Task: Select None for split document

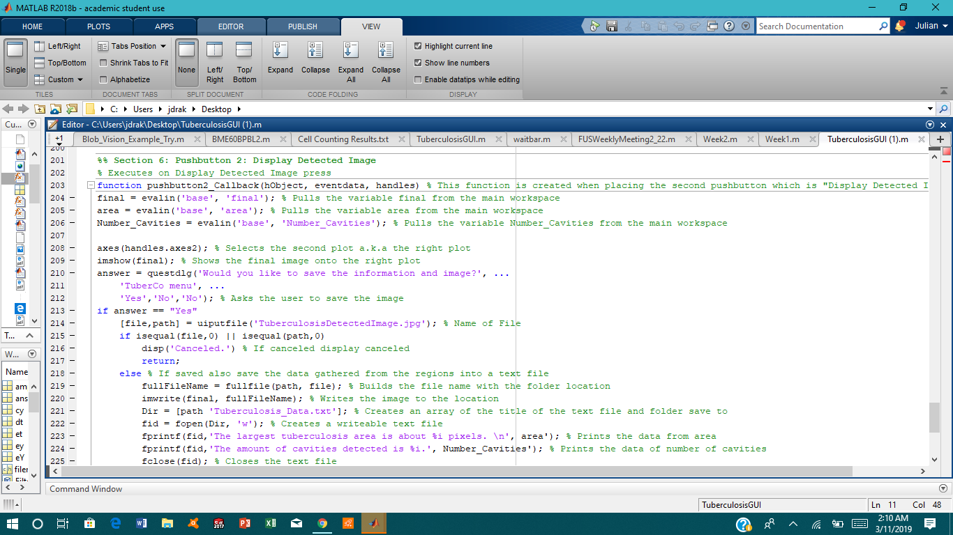Action: (186, 62)
